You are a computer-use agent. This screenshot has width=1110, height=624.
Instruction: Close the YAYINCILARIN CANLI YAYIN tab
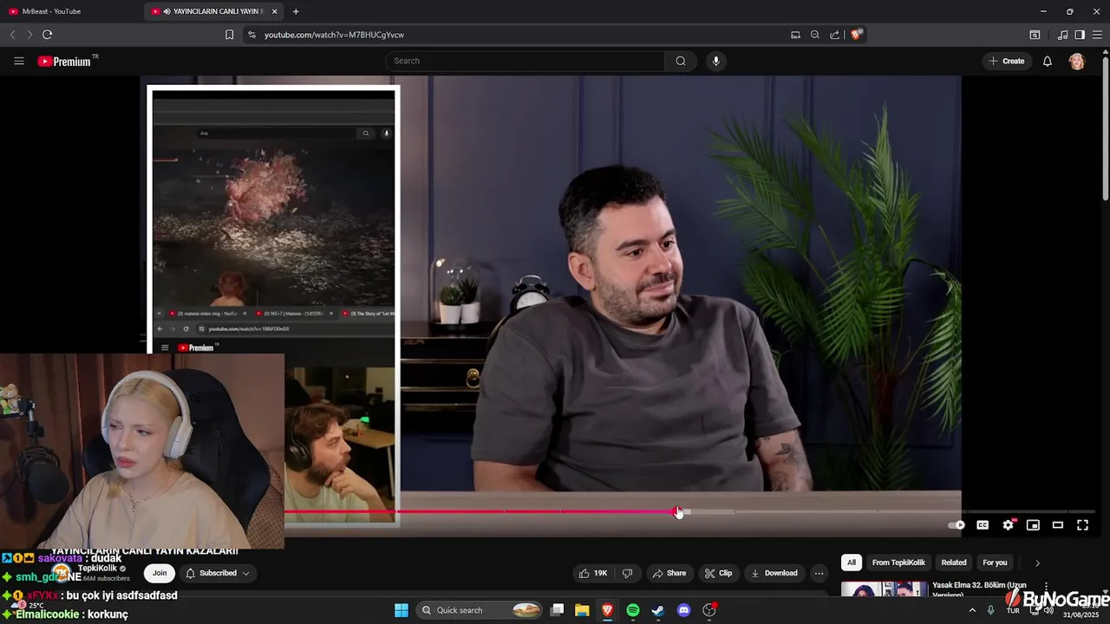(x=275, y=11)
